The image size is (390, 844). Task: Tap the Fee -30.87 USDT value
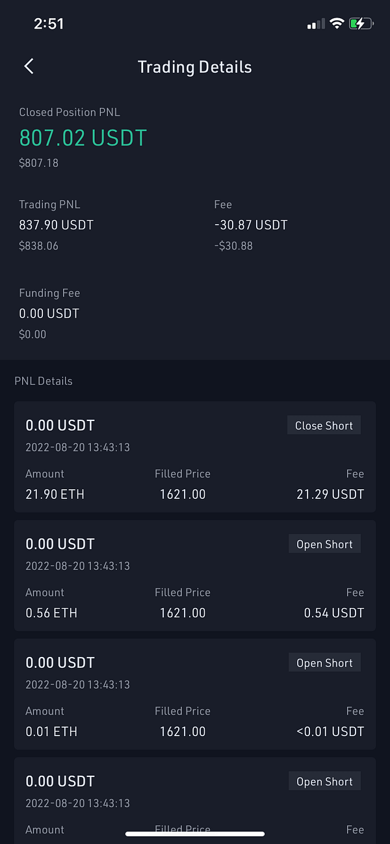(251, 225)
